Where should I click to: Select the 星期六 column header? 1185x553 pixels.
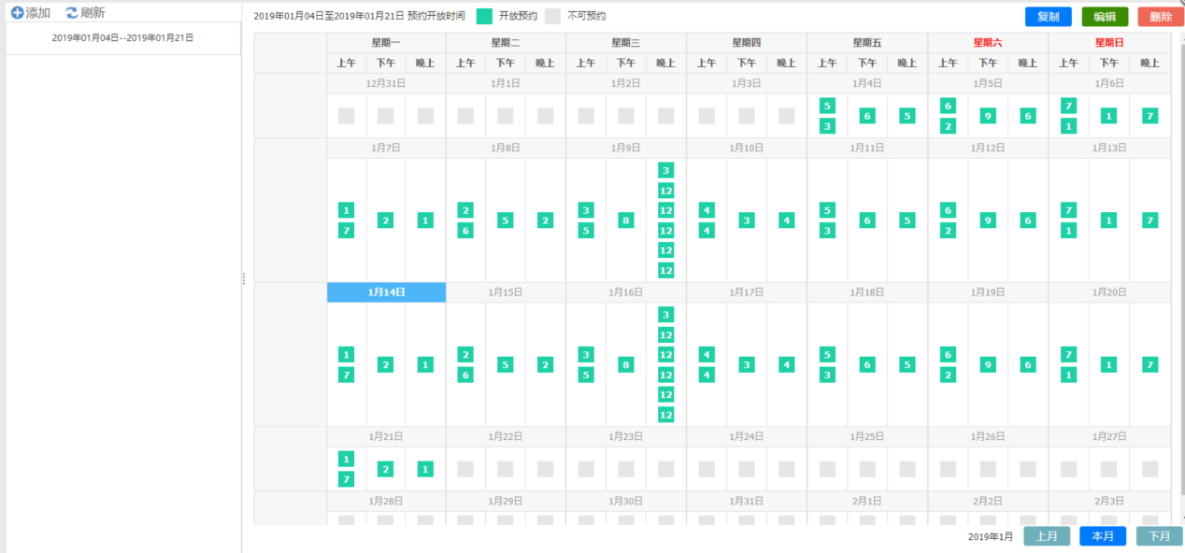coord(987,43)
